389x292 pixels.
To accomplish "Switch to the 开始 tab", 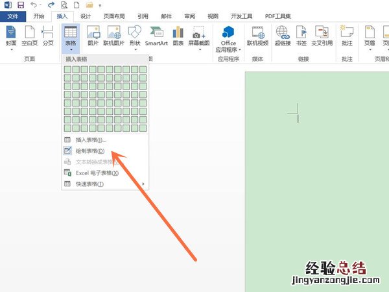I will 39,16.
